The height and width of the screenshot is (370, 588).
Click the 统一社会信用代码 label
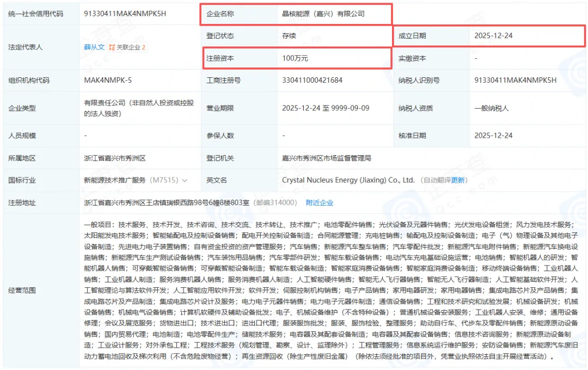[x=35, y=14]
